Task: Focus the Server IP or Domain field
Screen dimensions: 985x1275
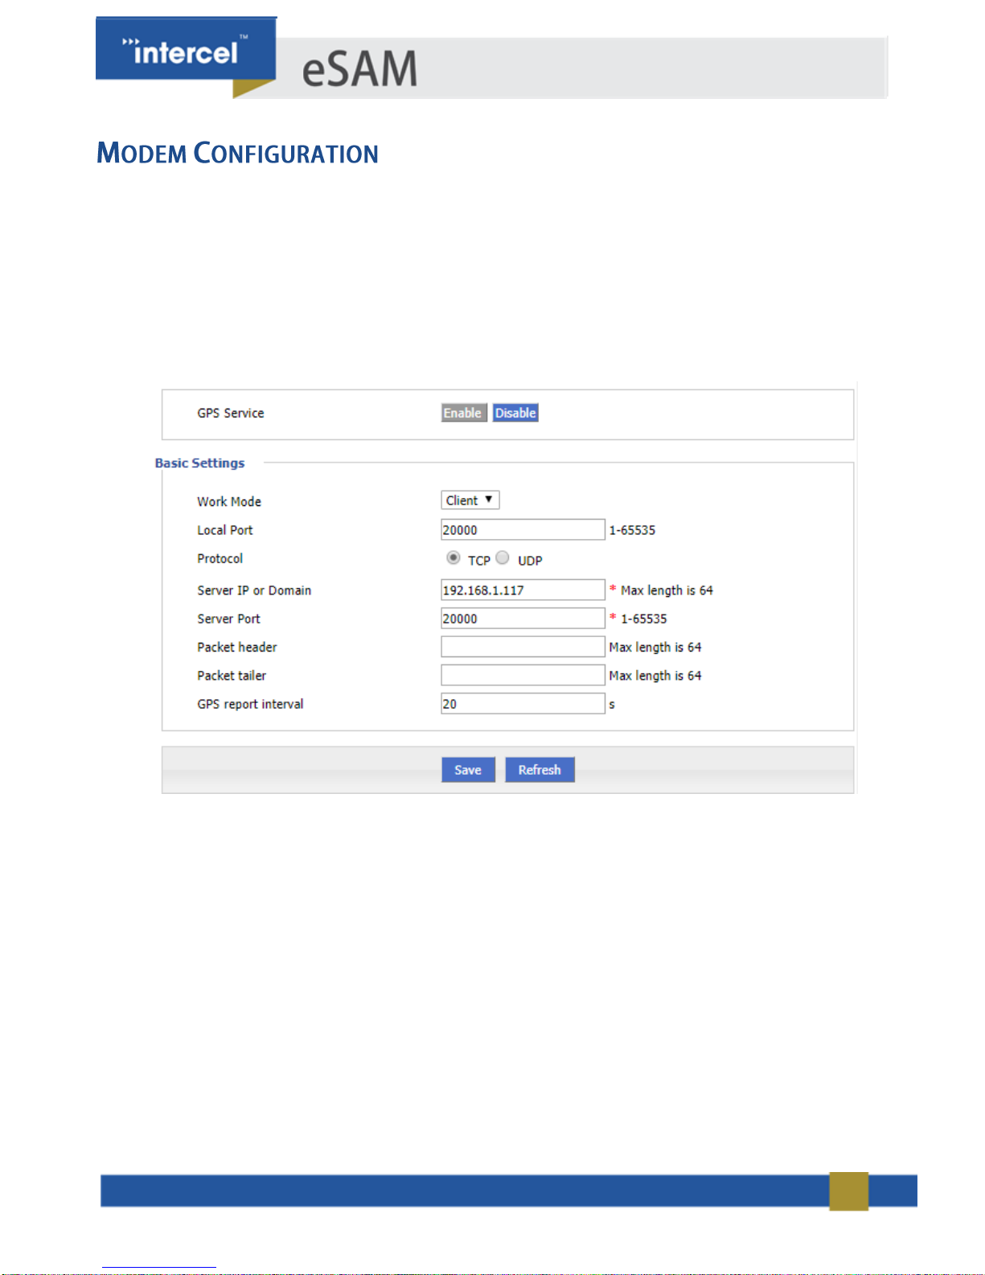Action: pos(522,590)
